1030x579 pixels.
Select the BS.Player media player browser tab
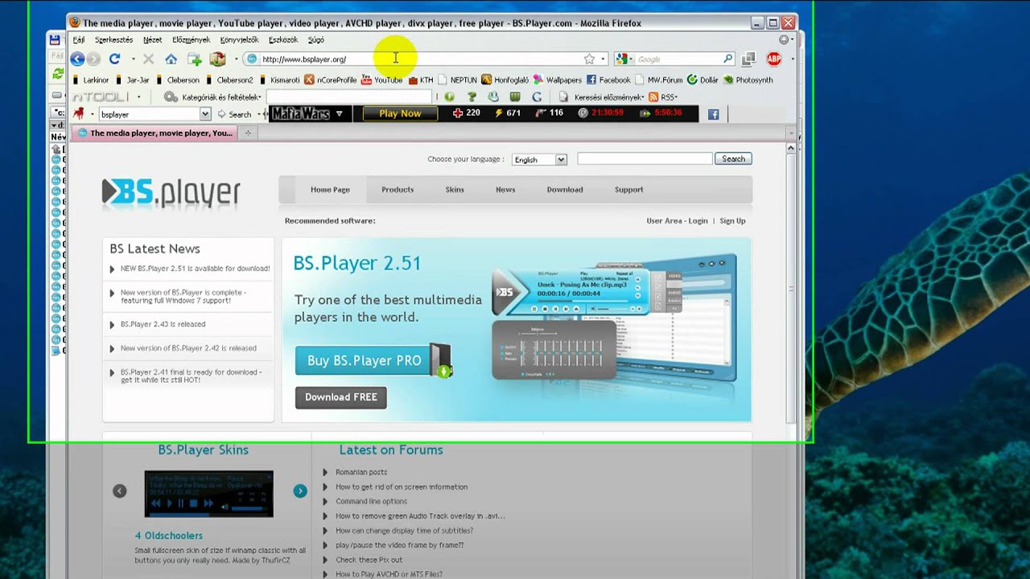click(154, 133)
